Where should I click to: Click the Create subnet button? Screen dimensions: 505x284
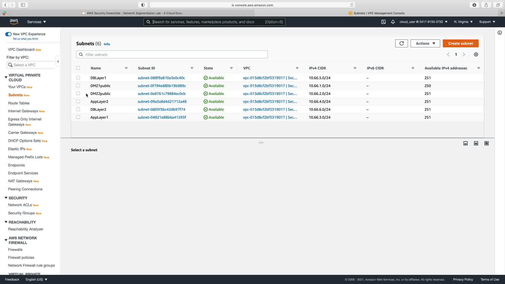coord(461,43)
